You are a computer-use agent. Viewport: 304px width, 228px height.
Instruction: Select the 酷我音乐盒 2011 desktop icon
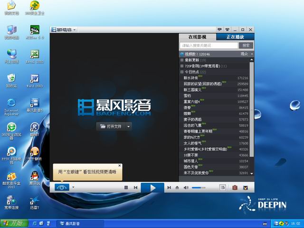(x=11, y=180)
